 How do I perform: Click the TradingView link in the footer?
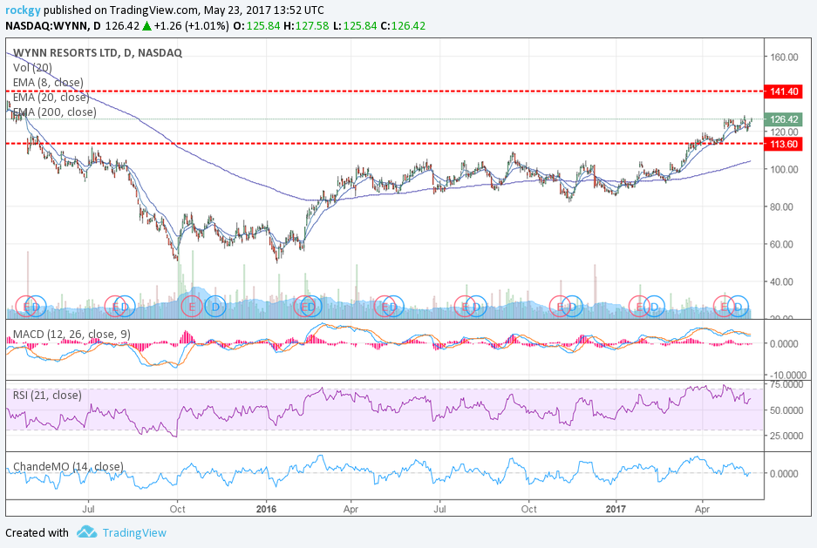[x=134, y=533]
